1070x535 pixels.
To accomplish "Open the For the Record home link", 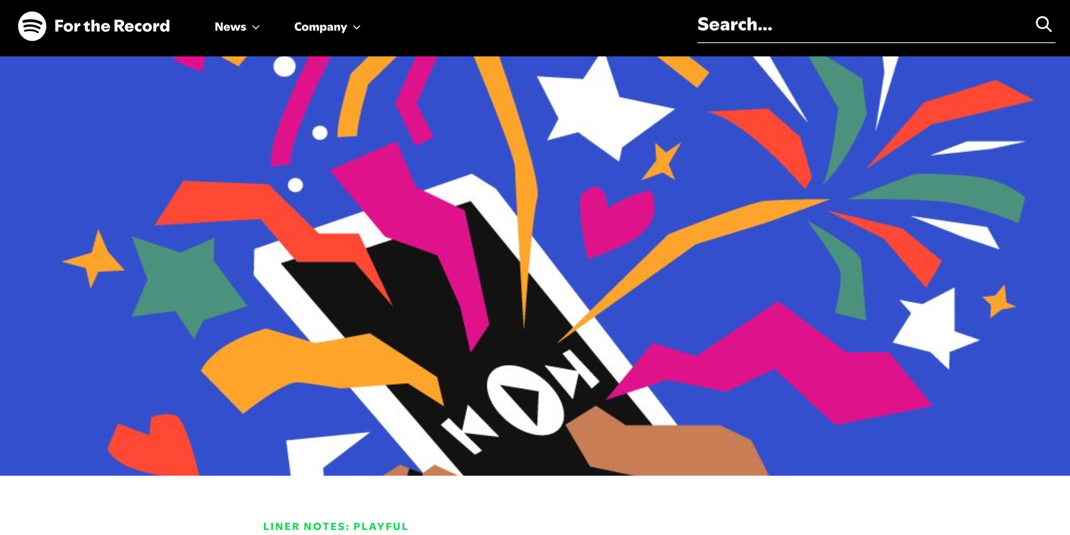I will [112, 26].
